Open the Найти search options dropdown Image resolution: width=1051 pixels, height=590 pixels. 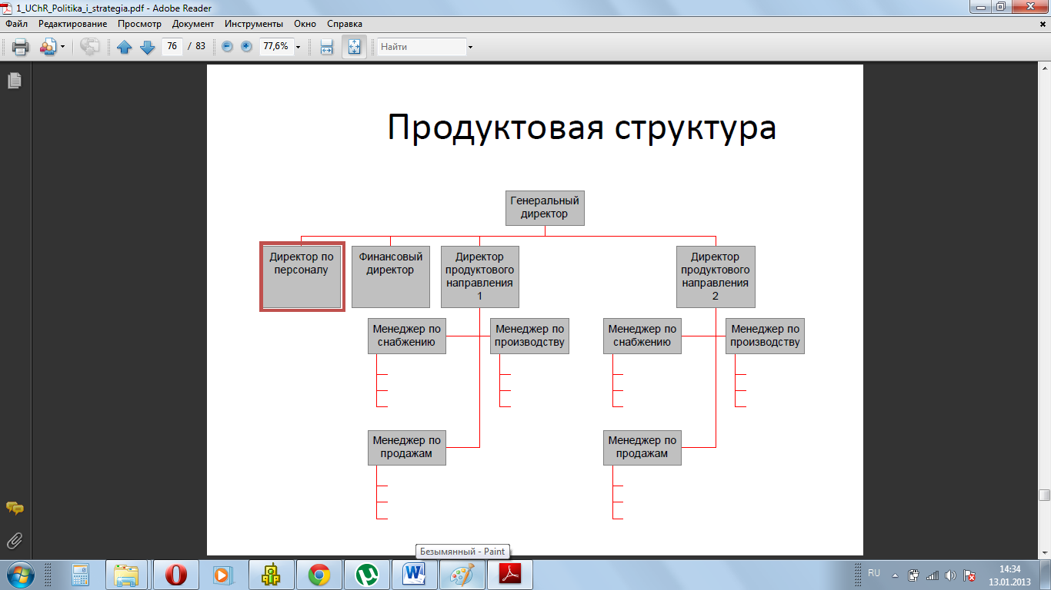[x=470, y=47]
